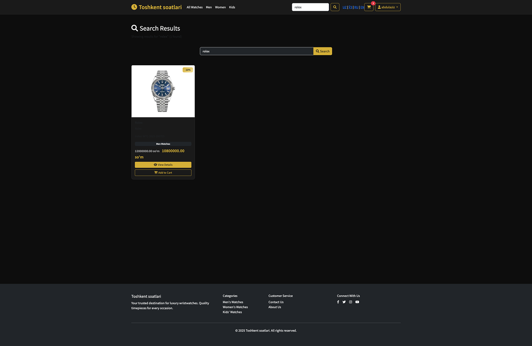Add the Rolex watch to cart
532x346 pixels.
coord(163,173)
